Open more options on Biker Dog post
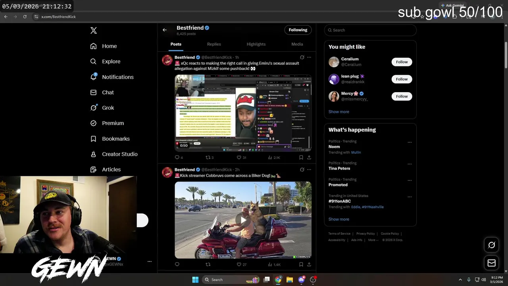This screenshot has height=286, width=508. [x=309, y=170]
